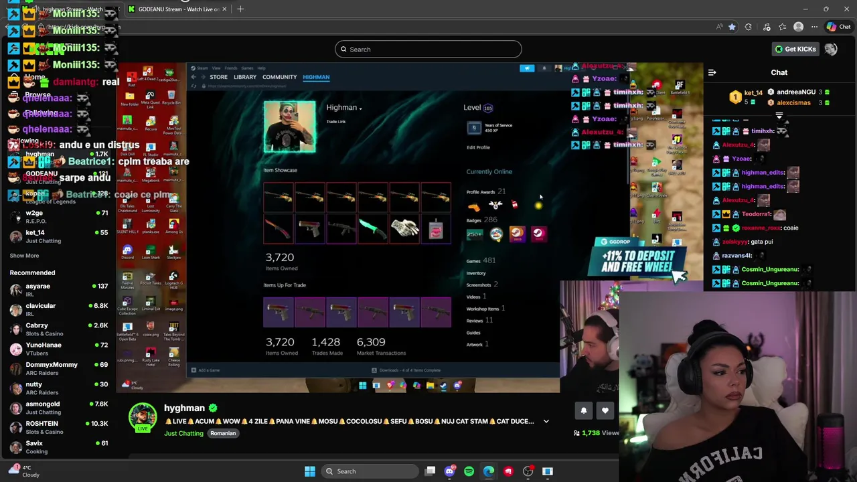Open Spotify from the taskbar

469,471
